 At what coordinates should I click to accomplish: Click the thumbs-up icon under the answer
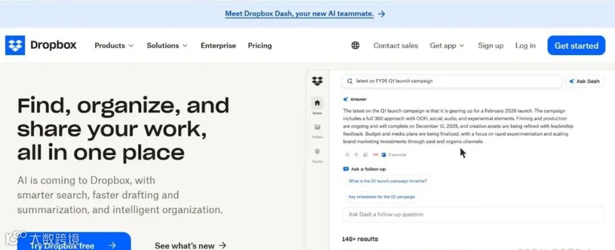[347, 155]
